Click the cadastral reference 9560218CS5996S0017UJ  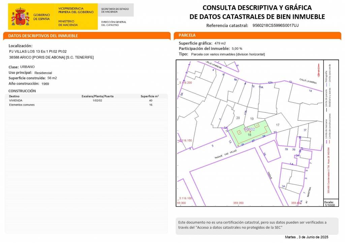pos(276,25)
